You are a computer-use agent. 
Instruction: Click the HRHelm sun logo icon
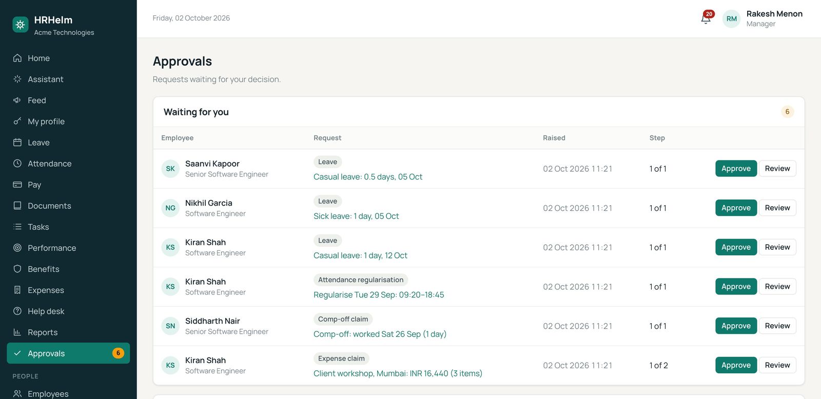pos(21,25)
